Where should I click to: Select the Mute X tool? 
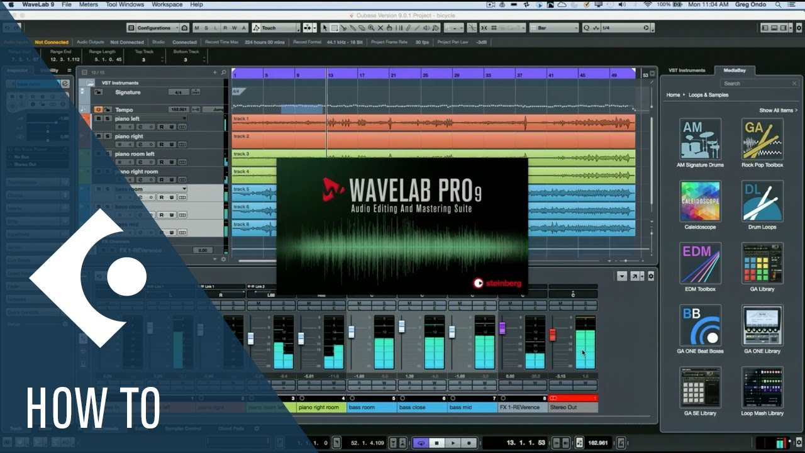(381, 28)
